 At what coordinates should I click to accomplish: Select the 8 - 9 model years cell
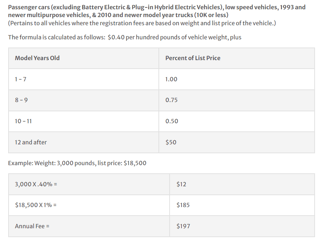coord(84,100)
